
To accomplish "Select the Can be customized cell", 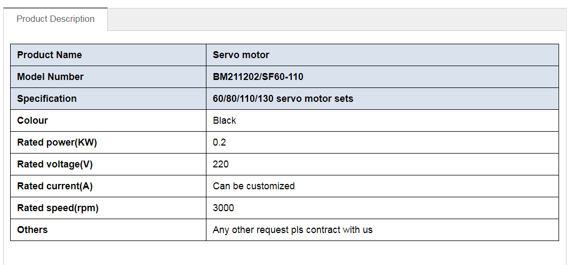I will [254, 186].
